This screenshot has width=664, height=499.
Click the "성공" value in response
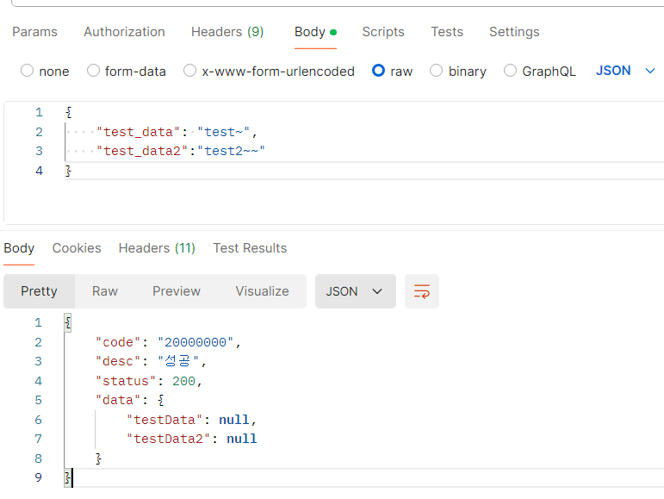click(x=178, y=361)
